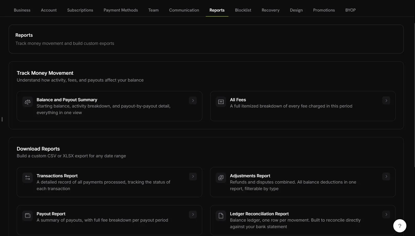Click the wallet icon on Payout Report
This screenshot has width=415, height=236.
[x=27, y=216]
